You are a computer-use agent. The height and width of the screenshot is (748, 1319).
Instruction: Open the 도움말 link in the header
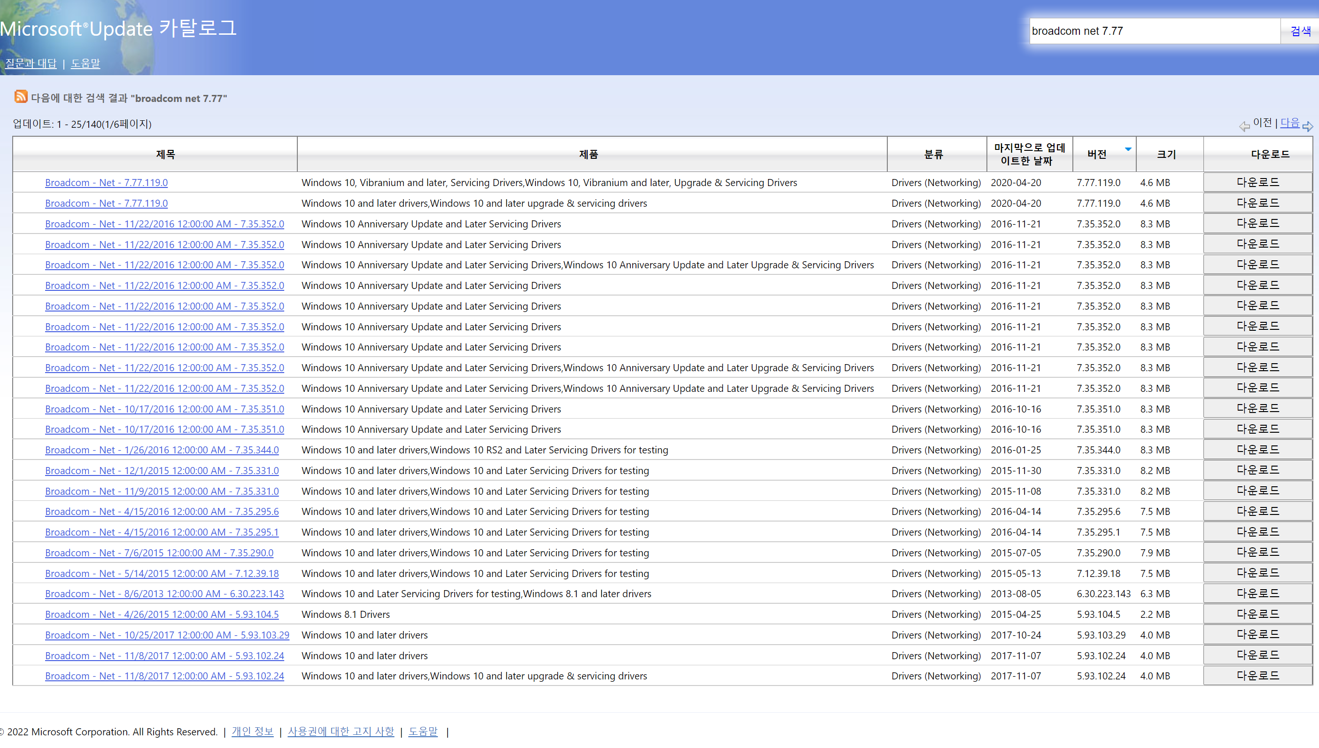[x=85, y=63]
